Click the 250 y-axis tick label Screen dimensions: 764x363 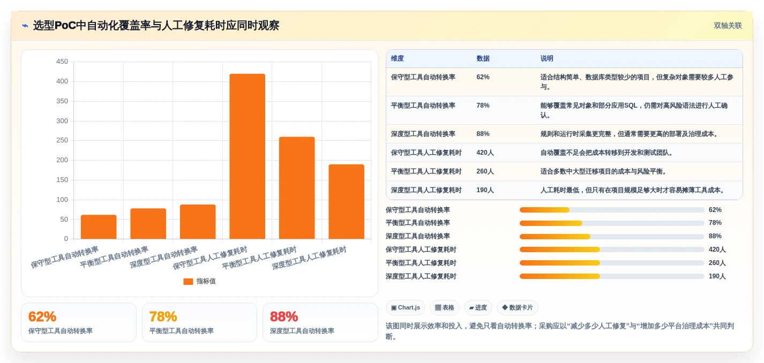click(62, 140)
